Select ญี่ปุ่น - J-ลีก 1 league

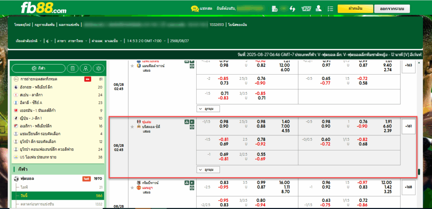[58, 118]
